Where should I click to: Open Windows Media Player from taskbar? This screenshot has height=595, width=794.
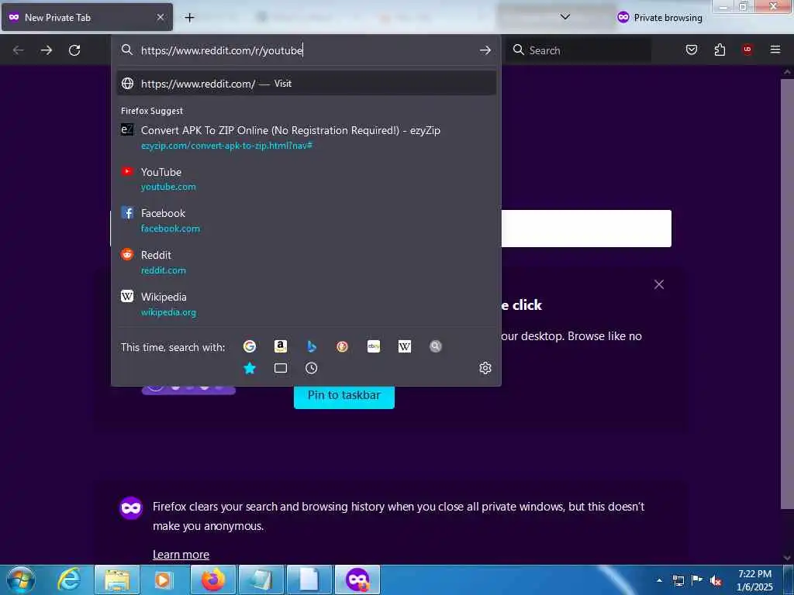pyautogui.click(x=164, y=580)
